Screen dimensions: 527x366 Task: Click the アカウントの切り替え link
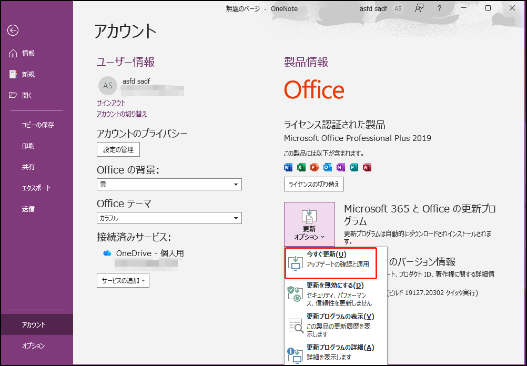[x=121, y=114]
